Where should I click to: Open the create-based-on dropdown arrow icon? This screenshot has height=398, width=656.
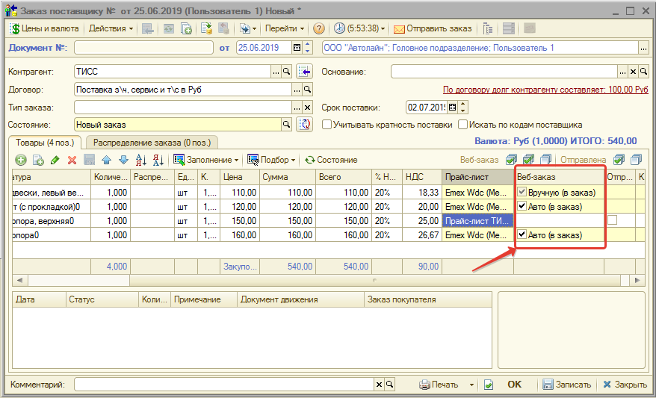point(247,28)
